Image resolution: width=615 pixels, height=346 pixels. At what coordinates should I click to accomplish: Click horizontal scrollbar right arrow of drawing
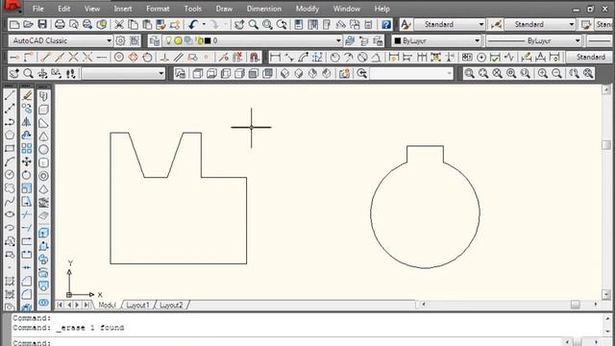[596, 305]
